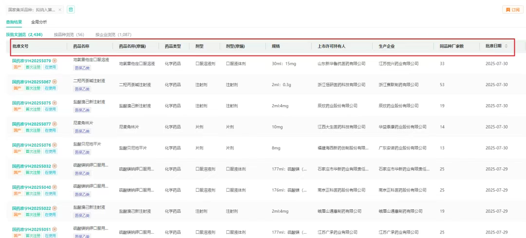Image resolution: width=526 pixels, height=238 pixels.
Task: Click the orange badge icon beside 国药准字H20255040
Action: [x=55, y=187]
